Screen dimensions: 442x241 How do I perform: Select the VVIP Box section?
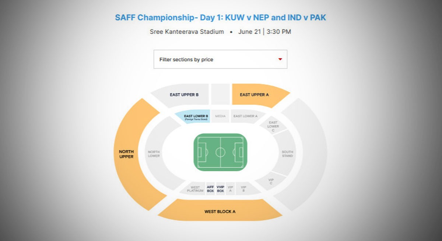click(x=220, y=189)
